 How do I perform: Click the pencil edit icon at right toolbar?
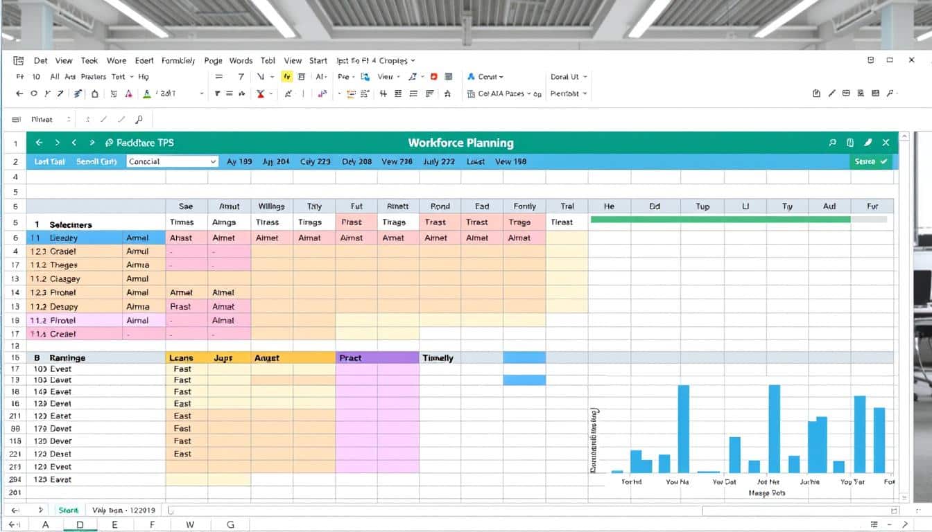[831, 93]
